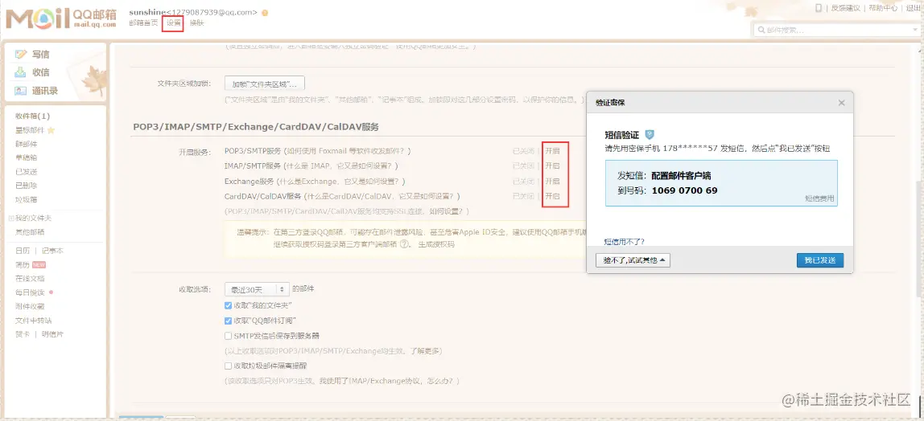This screenshot has height=421, width=924.
Task: Click 开启 for CardDAV/CalDAV服务
Action: (x=552, y=196)
